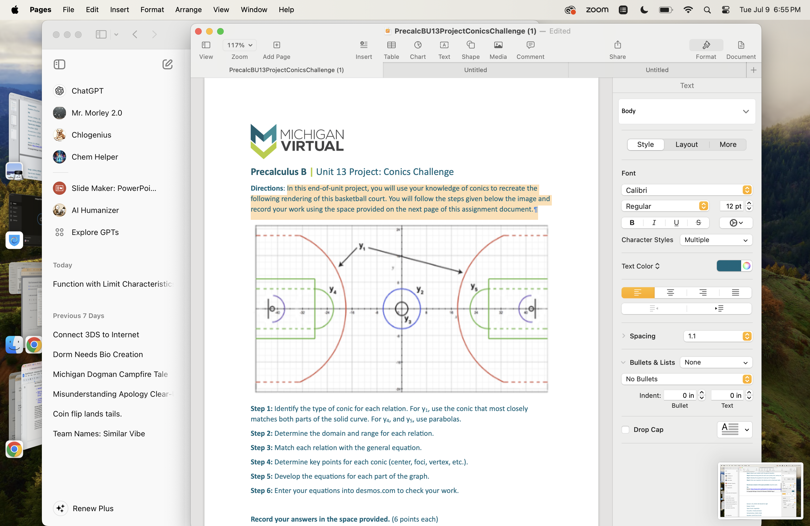
Task: Start a new chat with compose icon
Action: (167, 64)
